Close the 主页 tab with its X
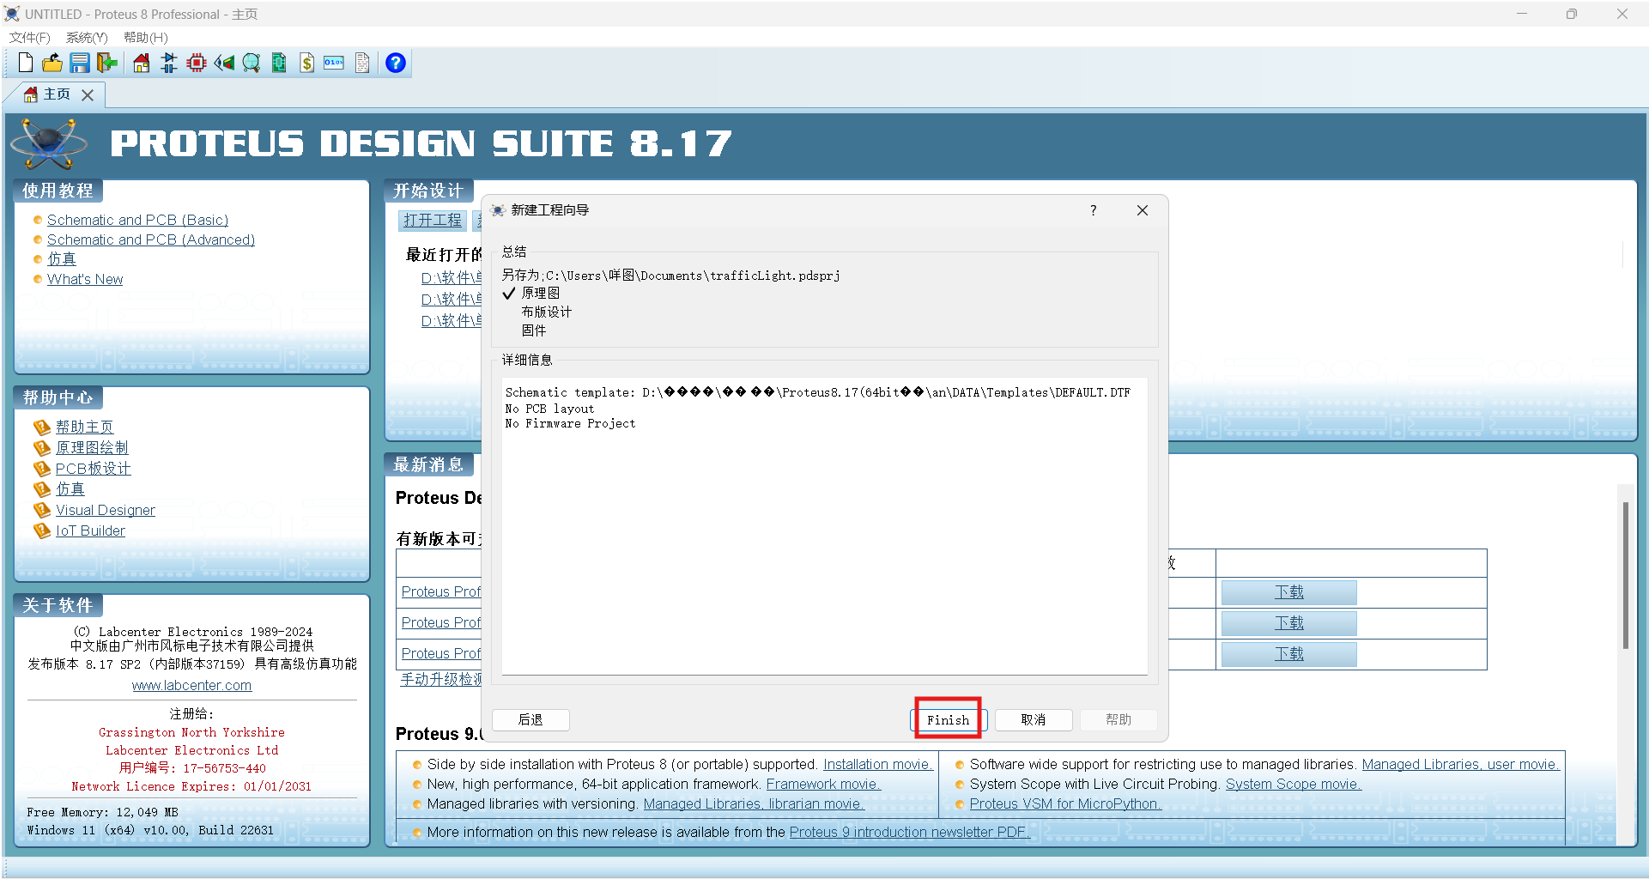Viewport: 1649px width, 879px height. pos(88,95)
